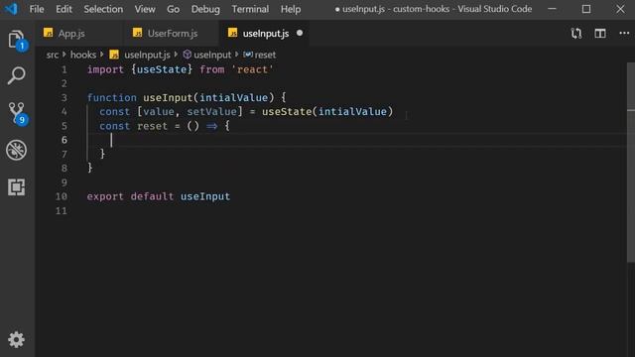Click JS file icon on App.js tab
Screen dimensions: 635x357
click(x=49, y=33)
